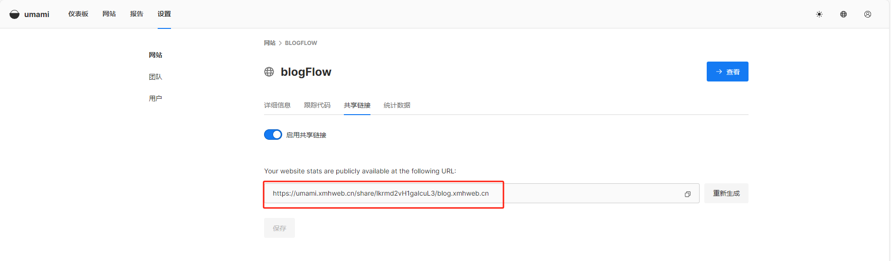Click the 网站 breadcrumb link
This screenshot has height=261, width=891.
tap(270, 43)
